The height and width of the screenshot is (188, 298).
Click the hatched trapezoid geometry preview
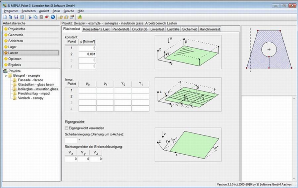tap(269, 49)
